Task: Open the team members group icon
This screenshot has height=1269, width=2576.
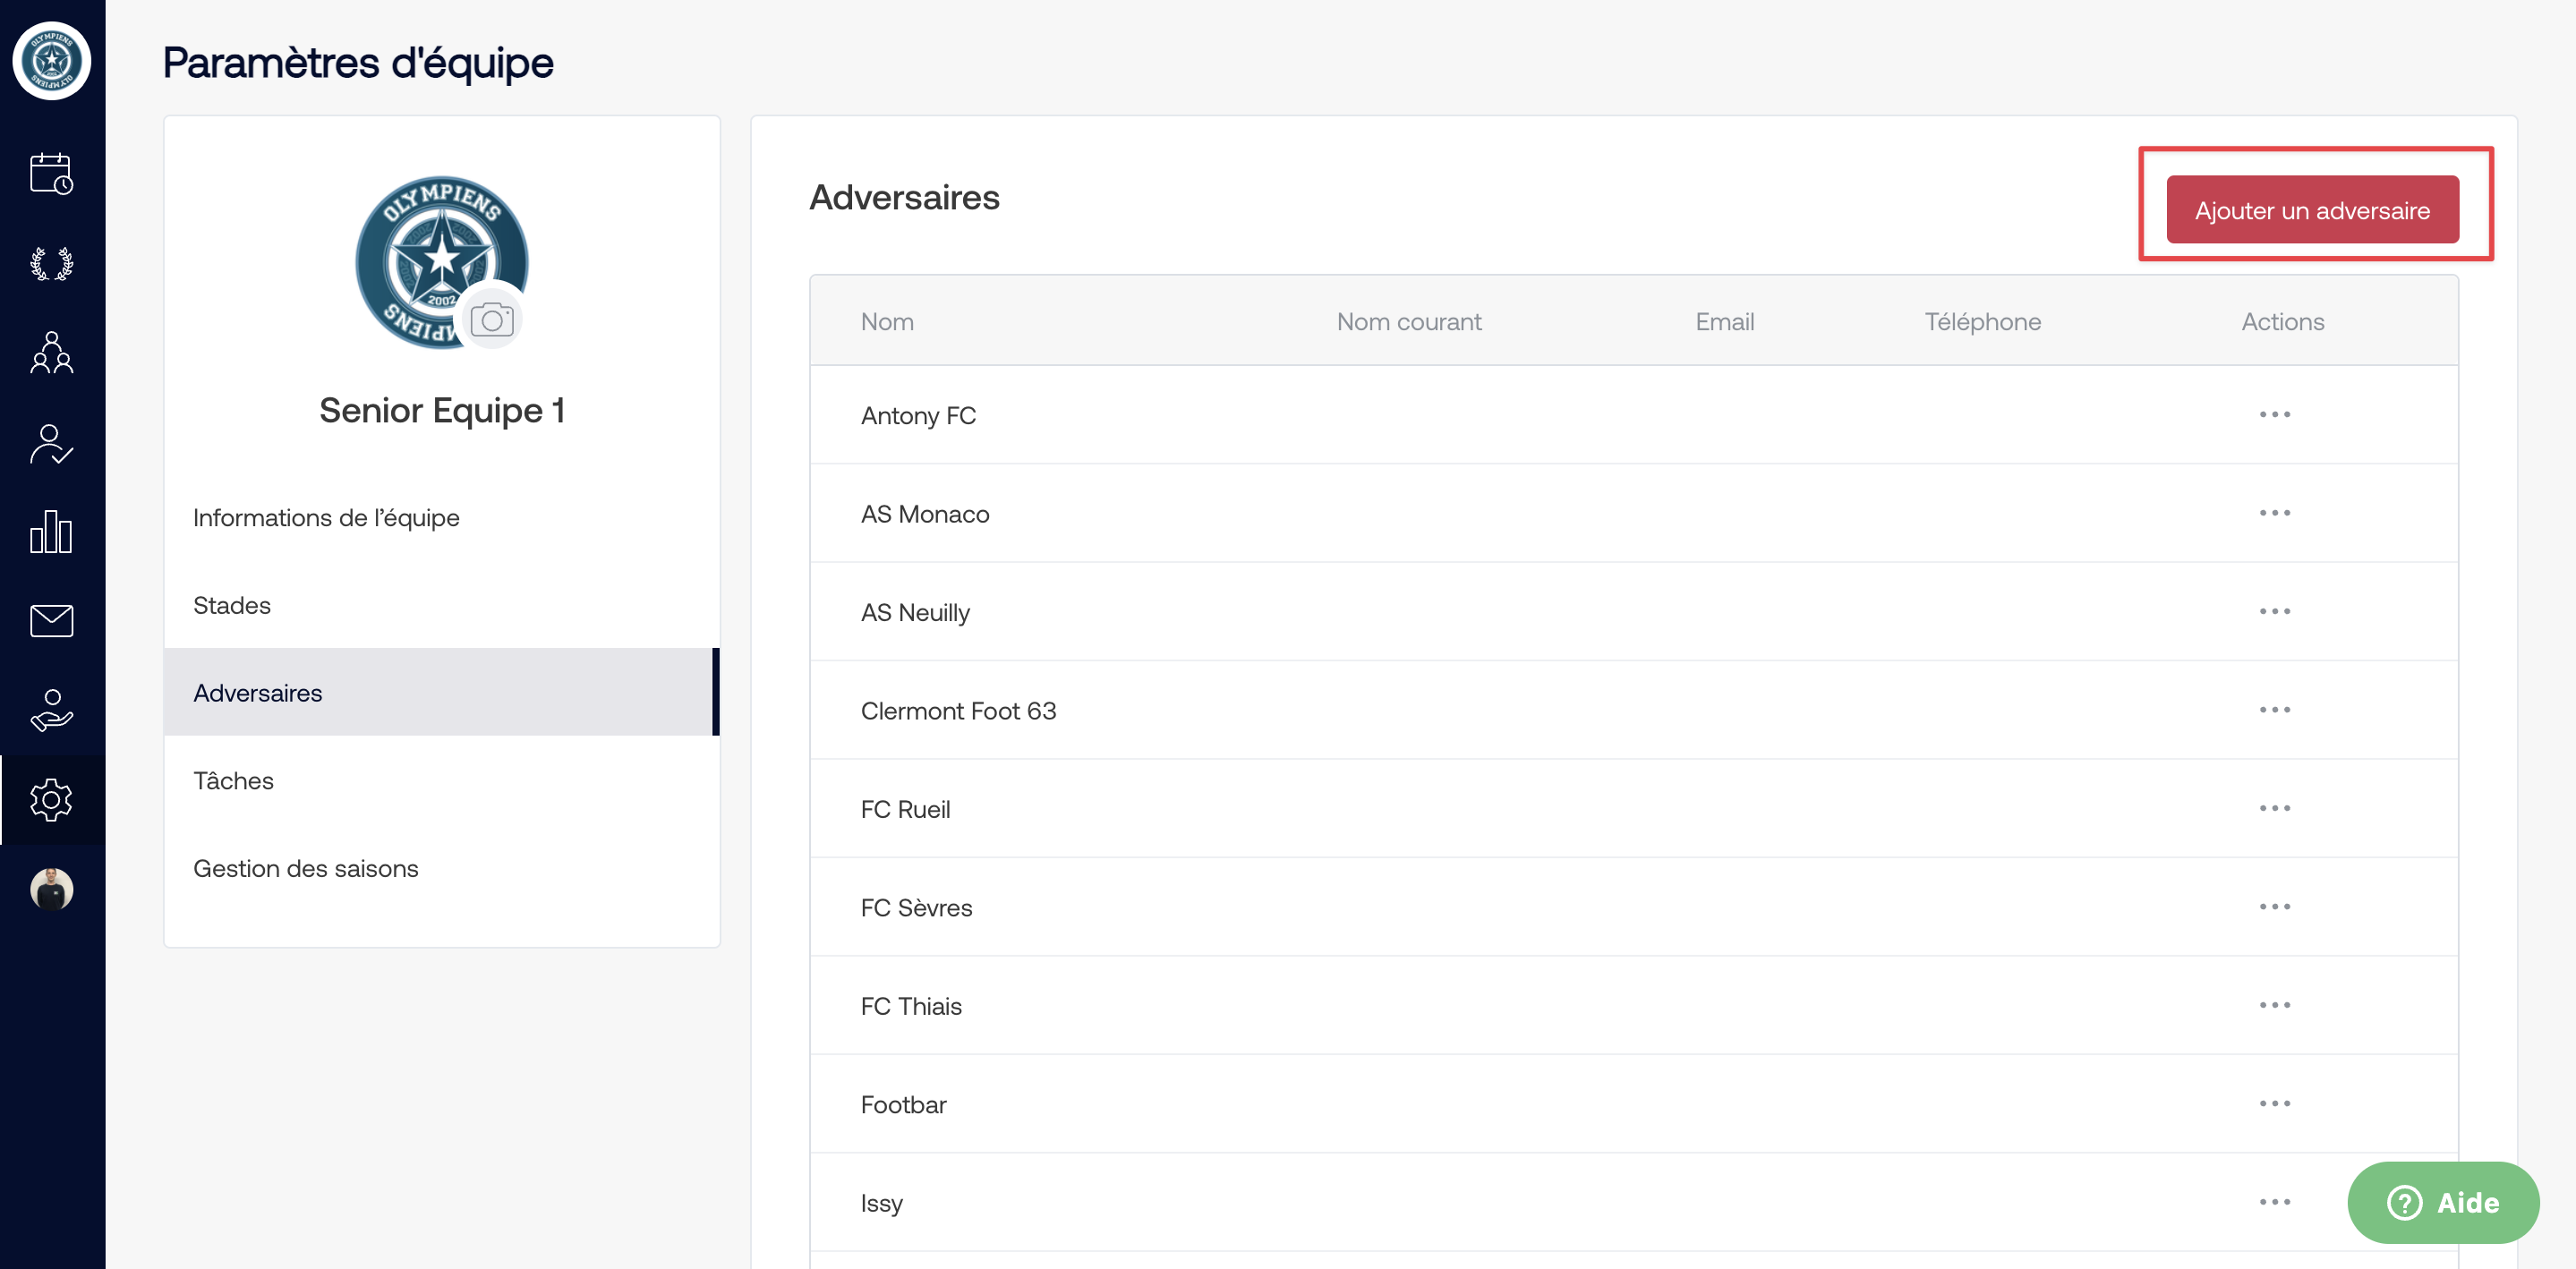Action: [52, 353]
